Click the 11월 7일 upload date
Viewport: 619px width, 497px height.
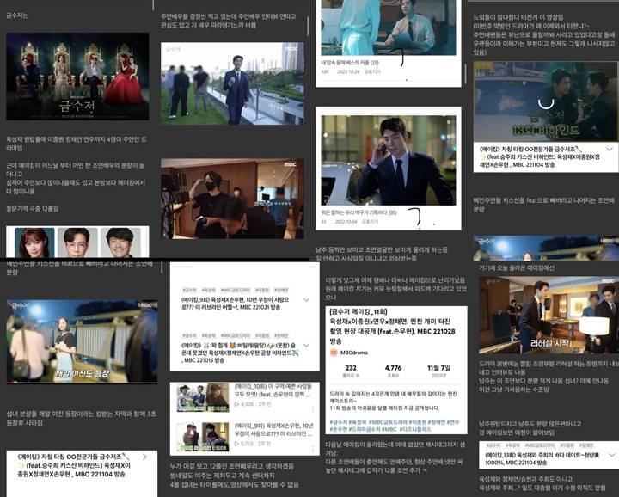tap(438, 368)
